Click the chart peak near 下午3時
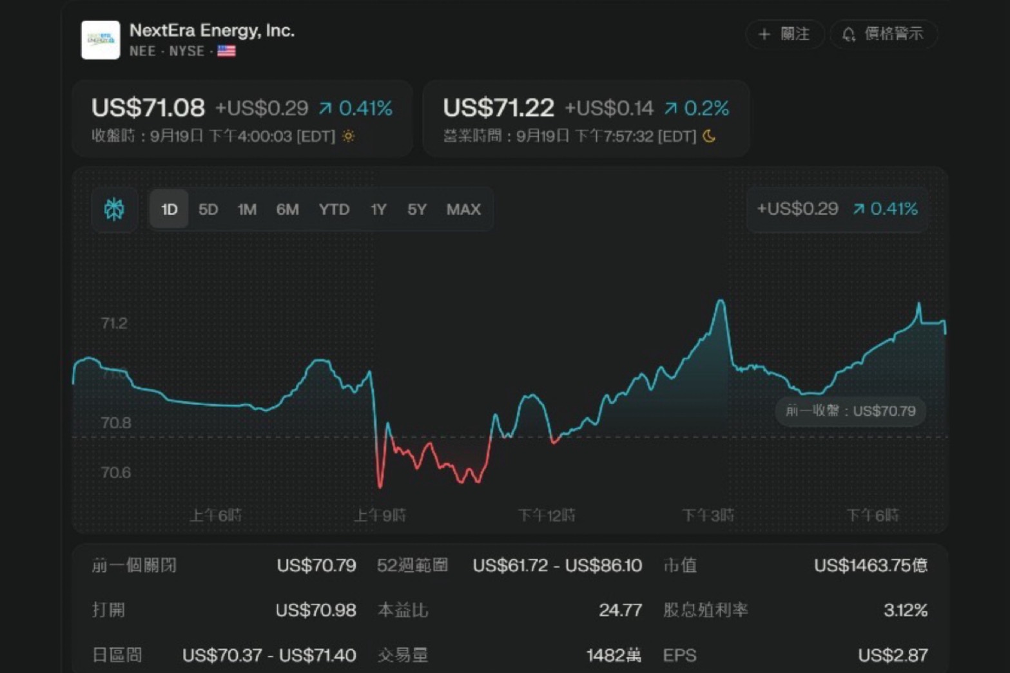Viewport: 1010px width, 673px height. 721,301
